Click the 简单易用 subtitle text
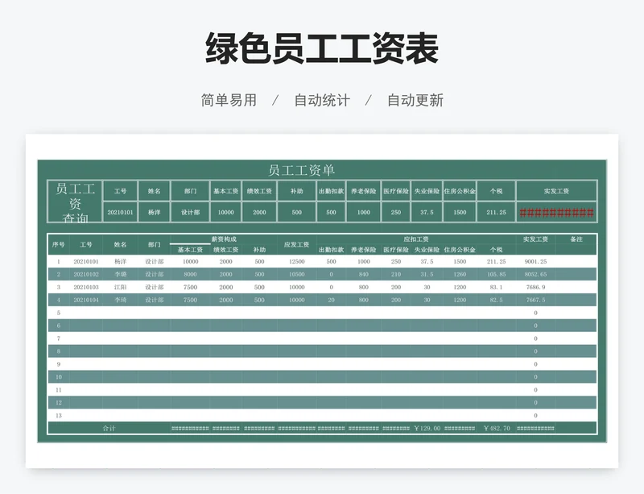644x494 pixels. [x=229, y=100]
